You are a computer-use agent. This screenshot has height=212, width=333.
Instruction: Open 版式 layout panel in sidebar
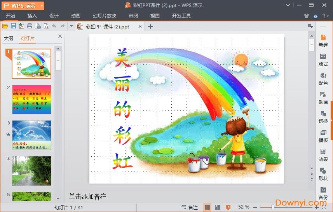coord(323,60)
